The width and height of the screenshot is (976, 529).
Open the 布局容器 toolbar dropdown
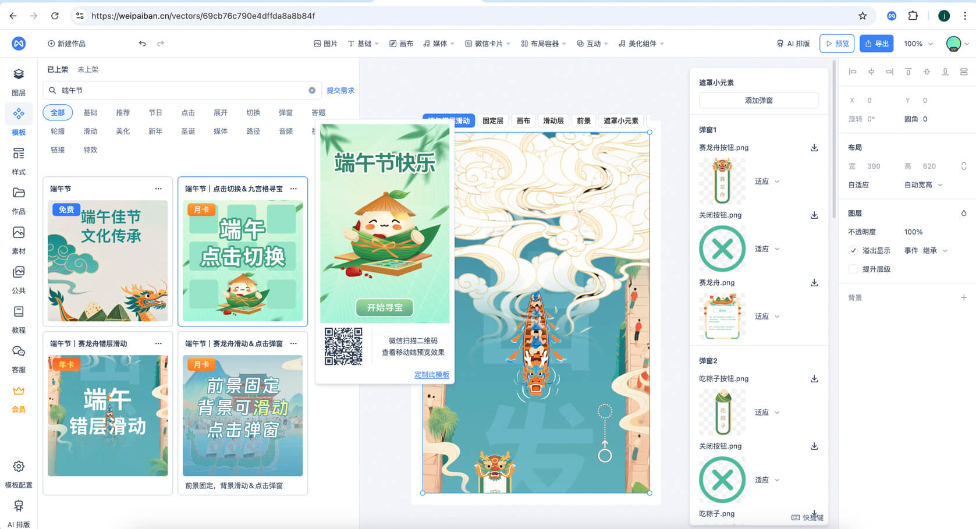pyautogui.click(x=544, y=44)
